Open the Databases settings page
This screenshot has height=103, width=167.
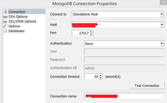[16, 31]
